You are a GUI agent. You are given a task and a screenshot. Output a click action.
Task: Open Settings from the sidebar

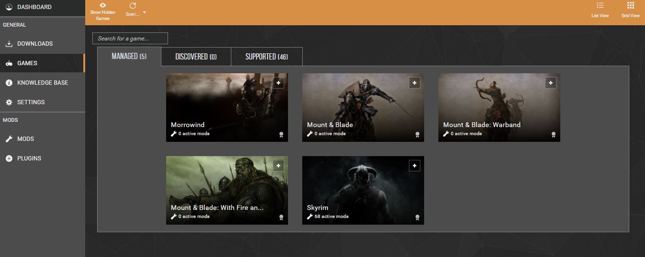[42, 102]
